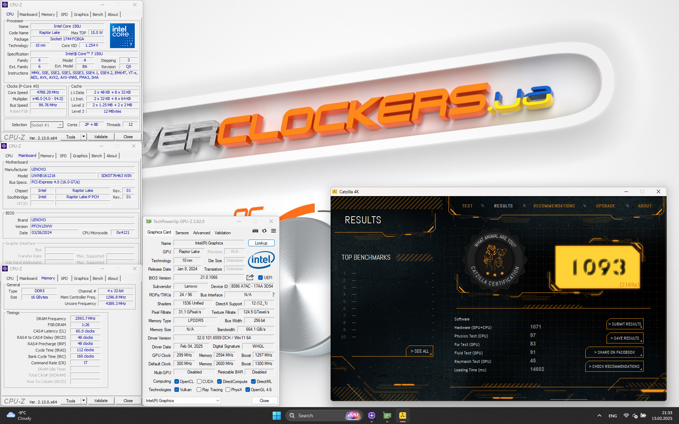The image size is (679, 424).
Task: Open the UPGRADE tab in Catzilla
Action: coord(605,206)
